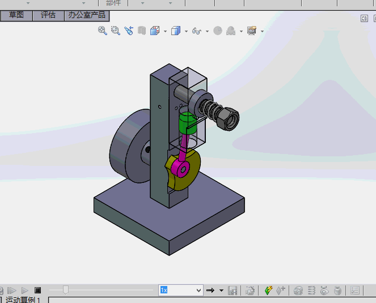376x303 pixels.
Task: Switch to the 草图 tab
Action: pyautogui.click(x=16, y=15)
